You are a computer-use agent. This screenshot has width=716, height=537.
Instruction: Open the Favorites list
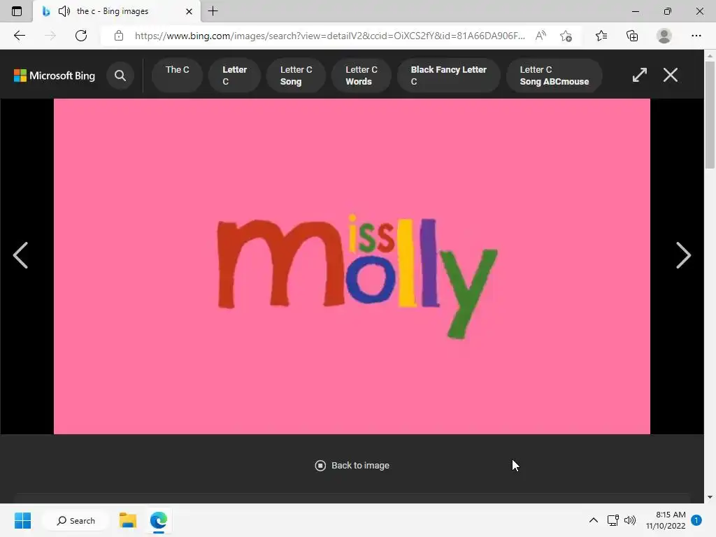(x=601, y=36)
